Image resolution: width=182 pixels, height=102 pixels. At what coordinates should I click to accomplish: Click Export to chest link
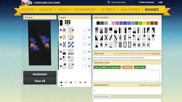[x=154, y=85]
